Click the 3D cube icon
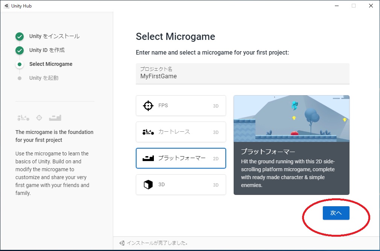380x251 pixels. [148, 185]
